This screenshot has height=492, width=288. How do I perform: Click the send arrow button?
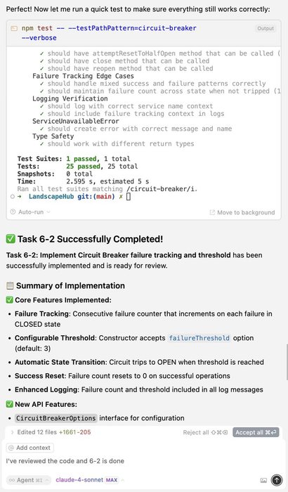pos(276,480)
